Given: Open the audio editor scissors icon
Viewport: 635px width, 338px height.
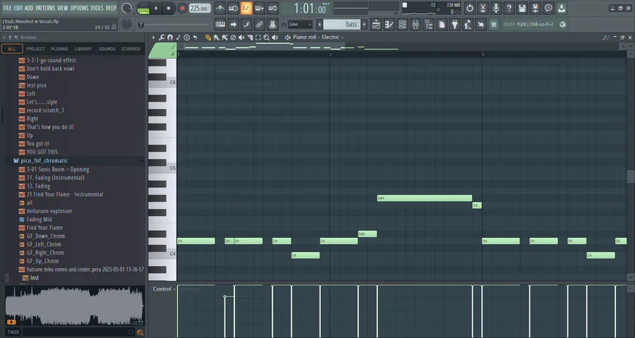Looking at the screenshot, I should (483, 8).
